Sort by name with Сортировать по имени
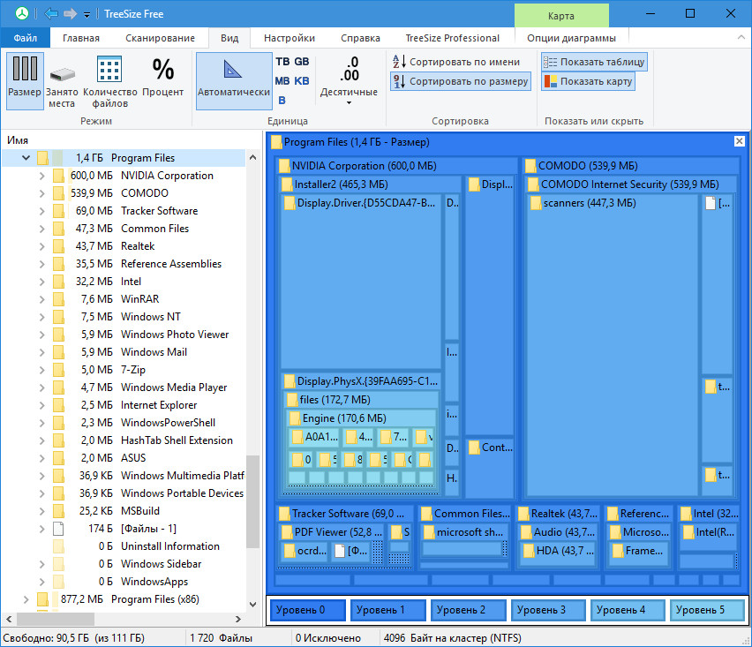The height and width of the screenshot is (647, 752). 456,62
